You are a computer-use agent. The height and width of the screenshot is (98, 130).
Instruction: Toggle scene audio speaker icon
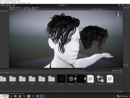tap(27, 9)
